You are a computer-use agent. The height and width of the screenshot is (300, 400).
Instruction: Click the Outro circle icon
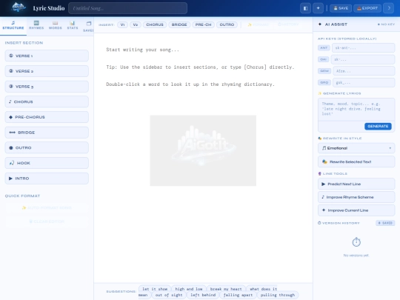coord(11,147)
